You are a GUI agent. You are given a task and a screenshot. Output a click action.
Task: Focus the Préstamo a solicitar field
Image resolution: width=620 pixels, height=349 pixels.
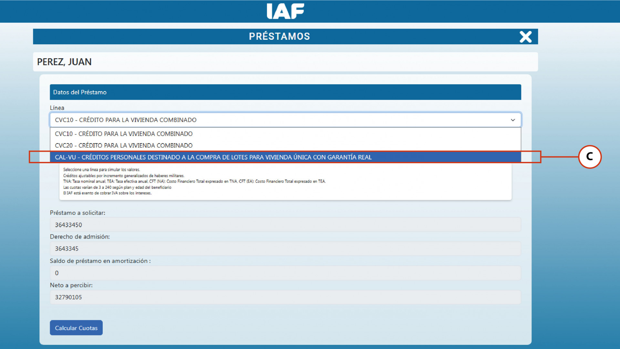pos(285,225)
